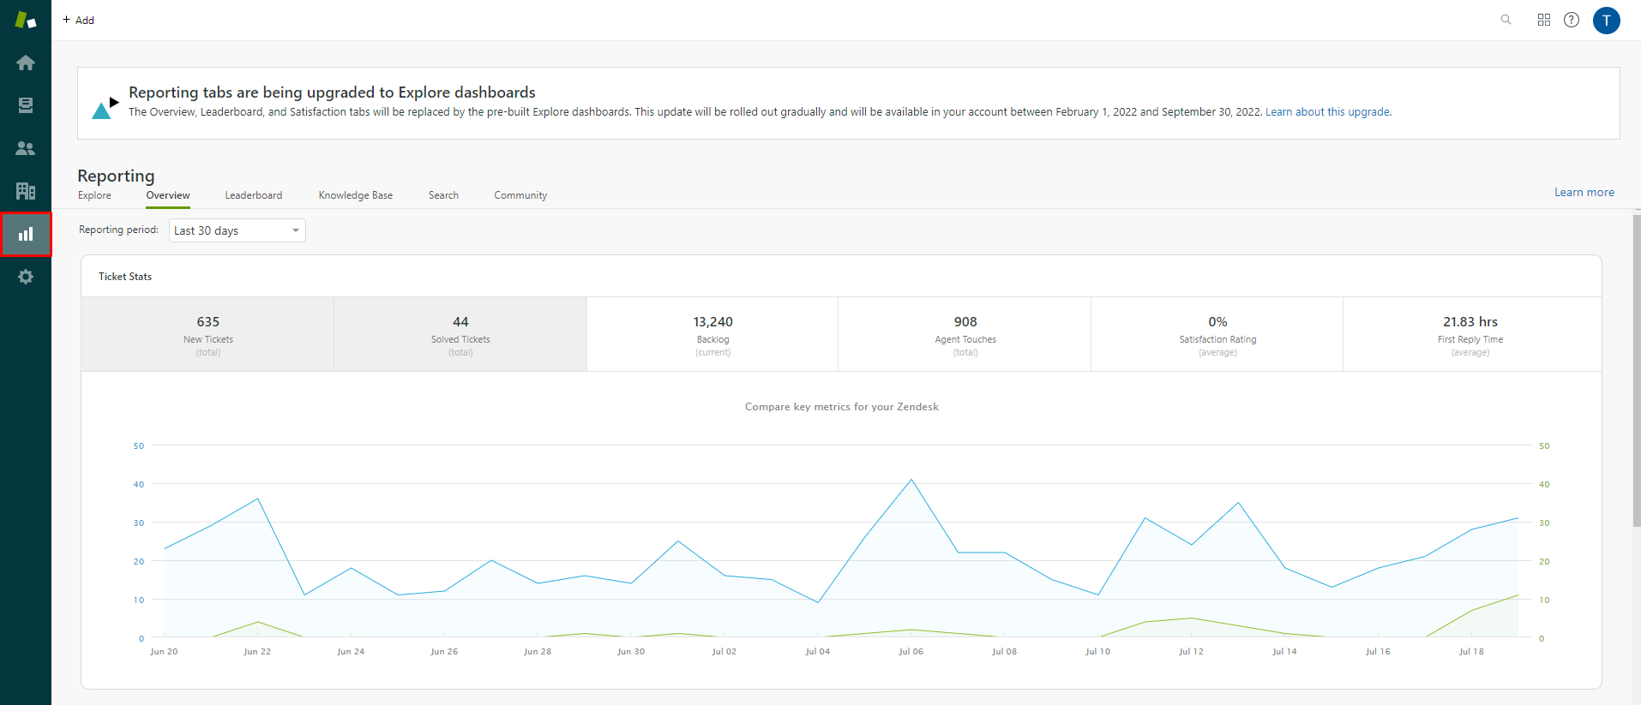Viewport: 1641px width, 705px height.
Task: Click the search magnifier icon
Action: (x=1506, y=20)
